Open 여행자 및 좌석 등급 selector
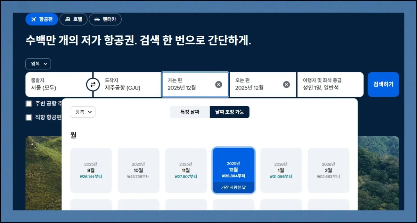 click(x=330, y=84)
